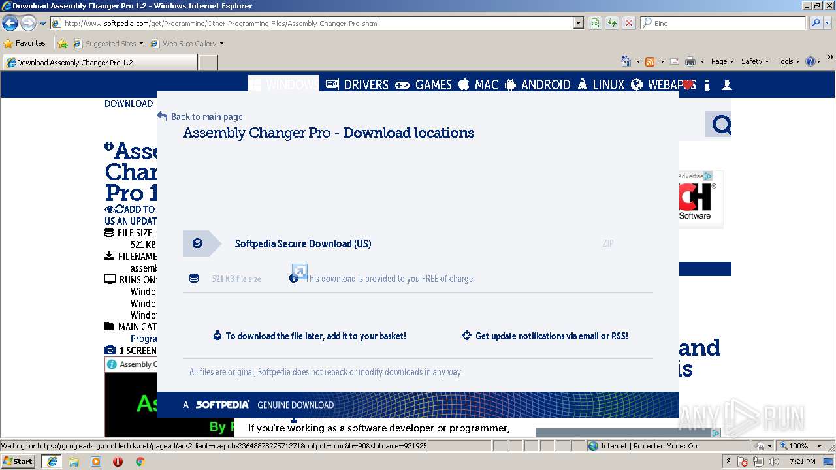Select the LINUX category in Softpedia nav

pyautogui.click(x=601, y=85)
